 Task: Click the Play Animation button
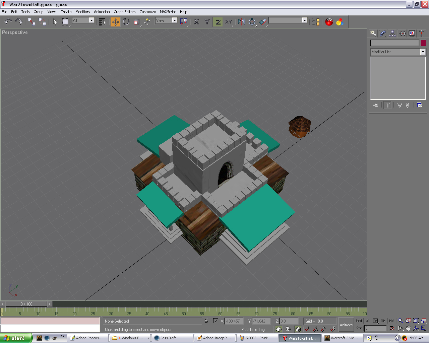pyautogui.click(x=375, y=321)
